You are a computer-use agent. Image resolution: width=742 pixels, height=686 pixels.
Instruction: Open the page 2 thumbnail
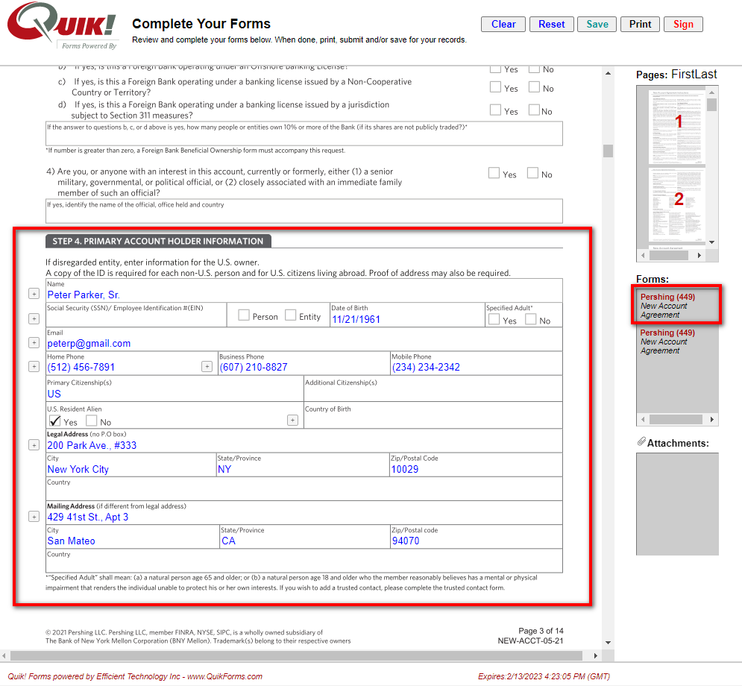pos(671,201)
